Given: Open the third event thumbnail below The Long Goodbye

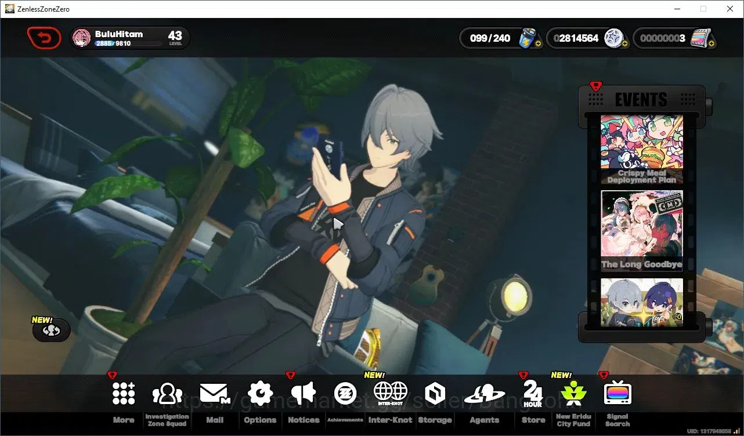Looking at the screenshot, I should click(x=642, y=302).
